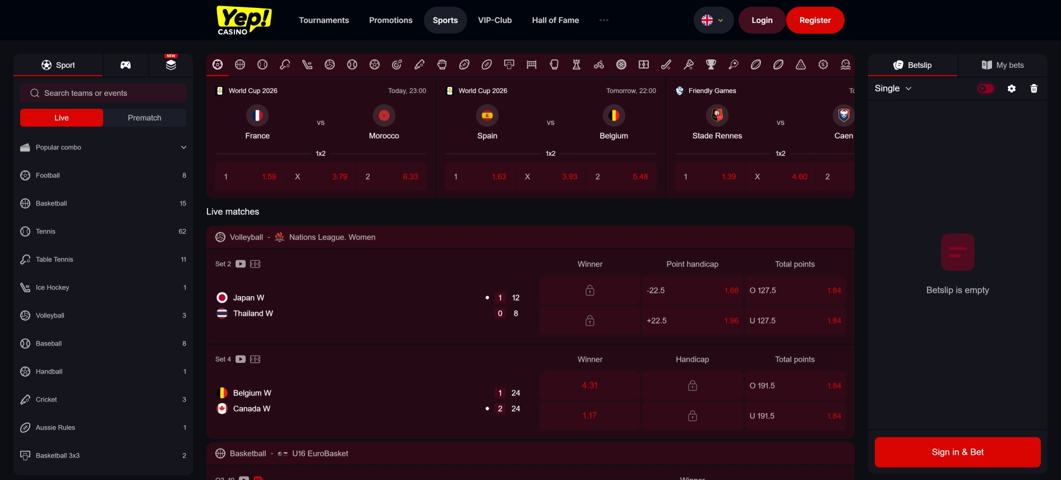Focus the search teams or events field
The height and width of the screenshot is (480, 1061).
(x=103, y=93)
